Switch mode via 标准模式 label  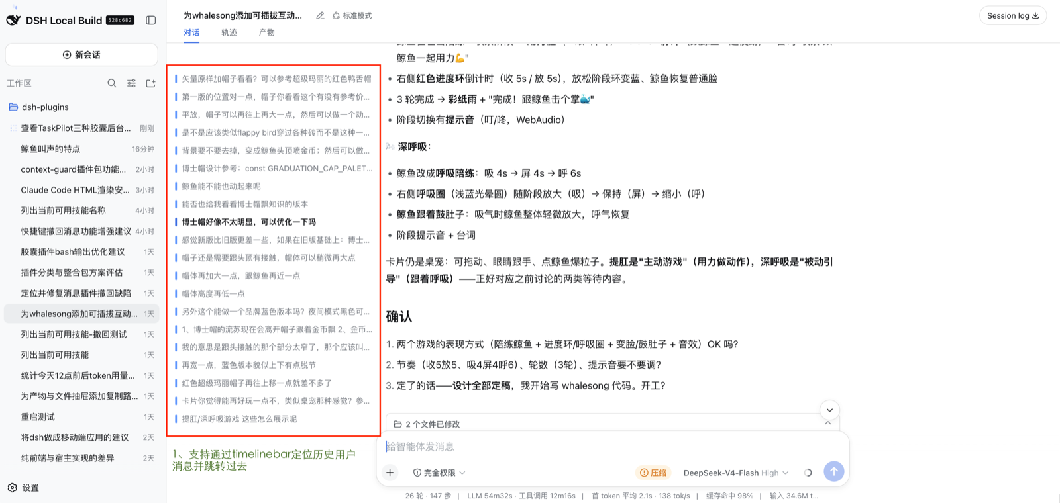352,15
